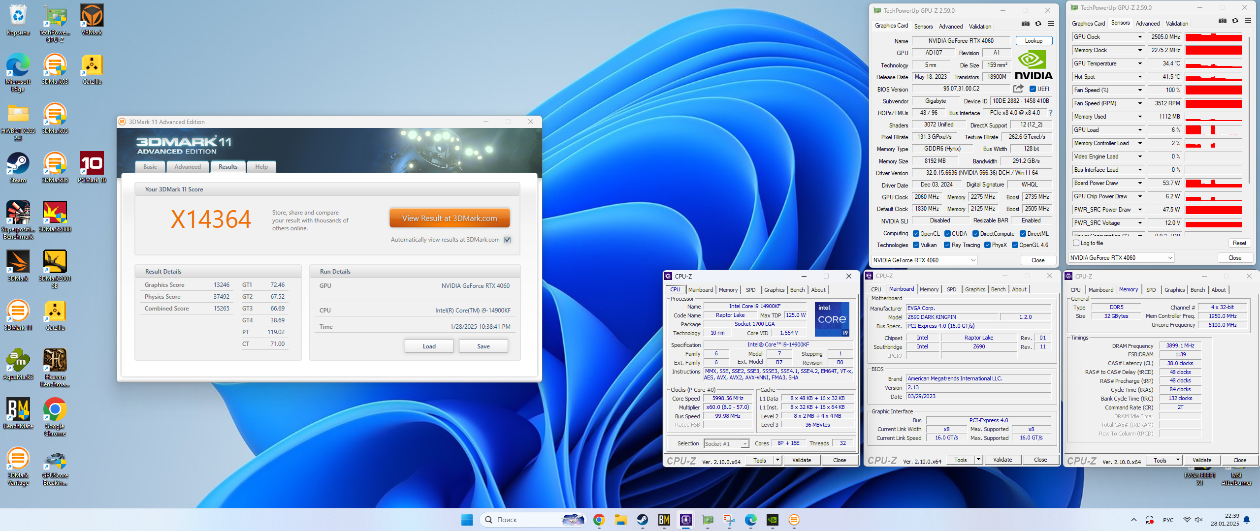
Task: Click the GPU Clock sensor graph
Action: tap(1213, 37)
